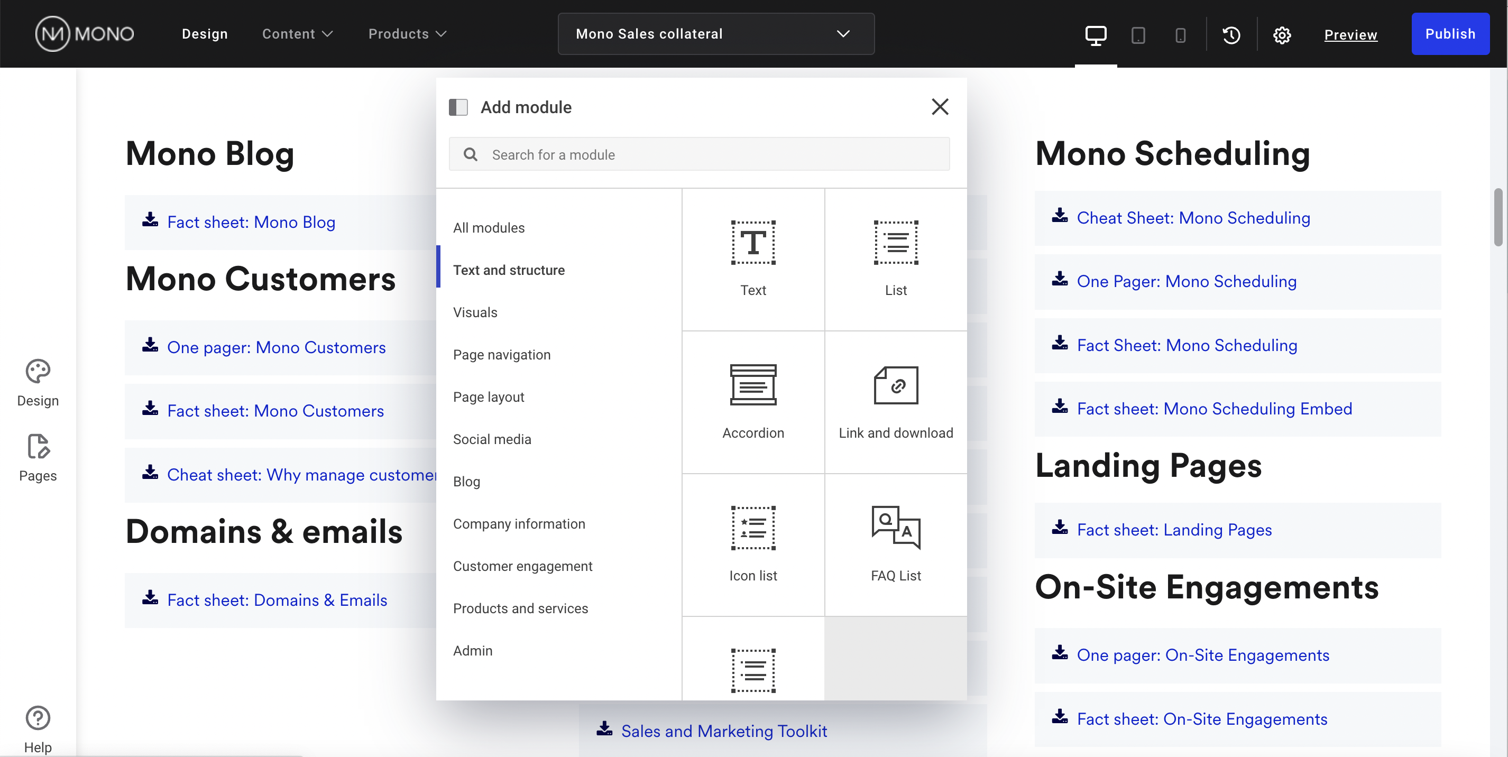Open the Design top navigation item
Image resolution: width=1508 pixels, height=757 pixels.
(205, 34)
